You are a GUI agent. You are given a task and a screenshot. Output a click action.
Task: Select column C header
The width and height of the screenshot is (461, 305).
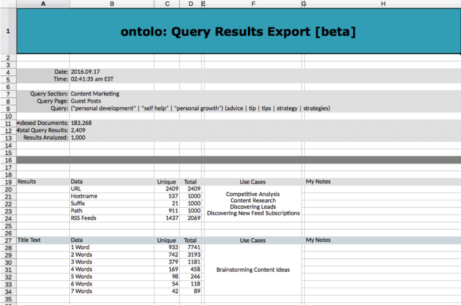167,4
